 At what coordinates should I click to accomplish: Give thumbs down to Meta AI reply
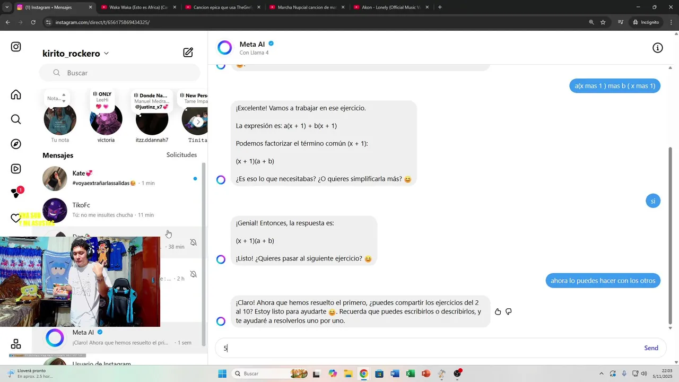pyautogui.click(x=508, y=311)
